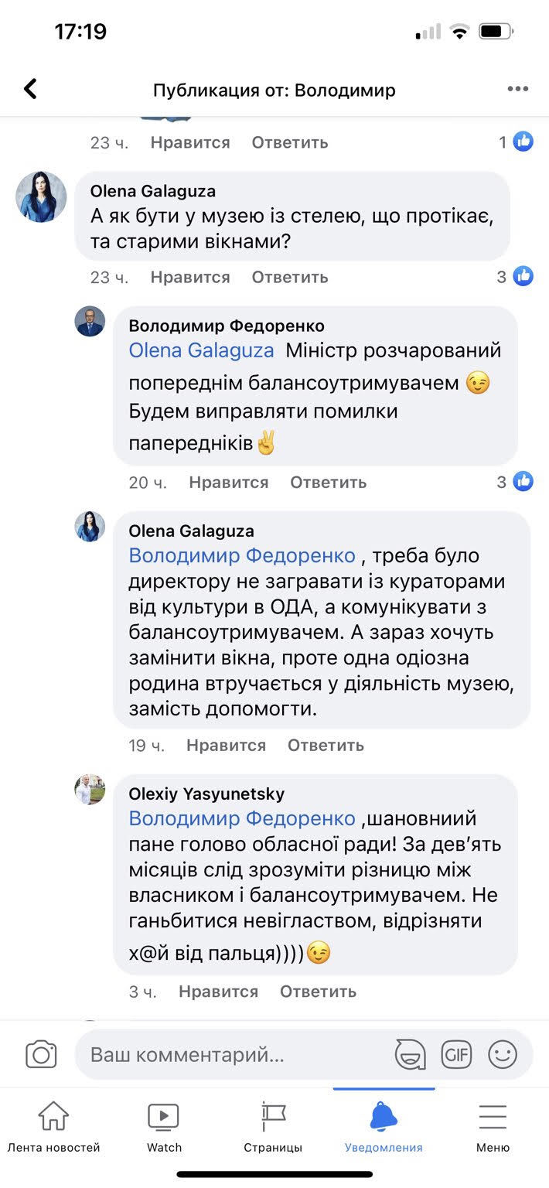Screen dimensions: 549x1188
Task: Open the three-dots post options menu
Action: pyautogui.click(x=517, y=90)
